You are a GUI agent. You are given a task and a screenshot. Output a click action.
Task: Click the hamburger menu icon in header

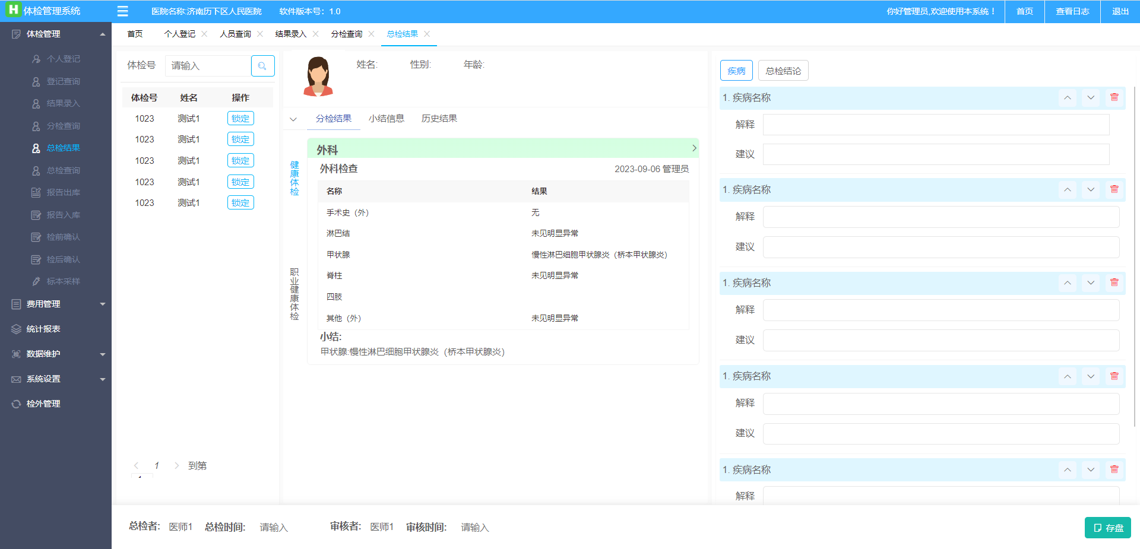pos(123,11)
